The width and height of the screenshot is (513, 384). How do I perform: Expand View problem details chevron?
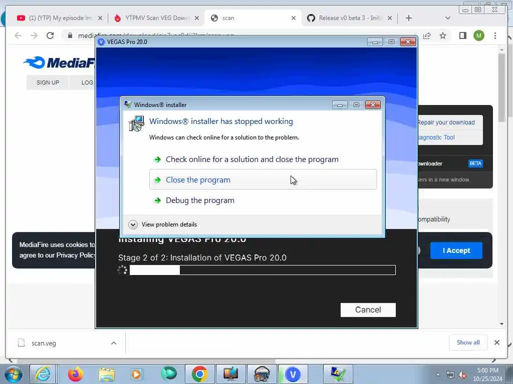133,224
